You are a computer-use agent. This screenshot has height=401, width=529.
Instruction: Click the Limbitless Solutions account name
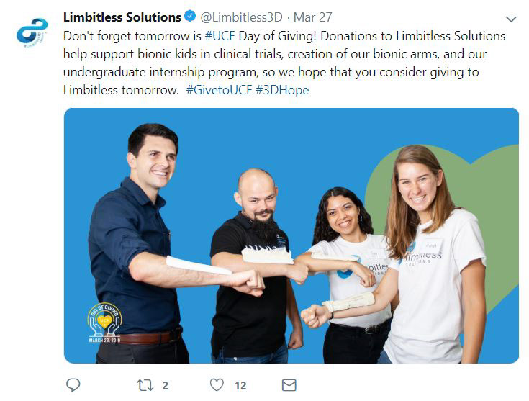[x=122, y=17]
